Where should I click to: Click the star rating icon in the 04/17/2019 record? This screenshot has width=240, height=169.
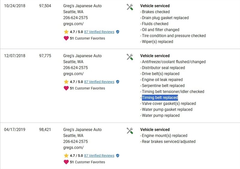click(x=66, y=155)
